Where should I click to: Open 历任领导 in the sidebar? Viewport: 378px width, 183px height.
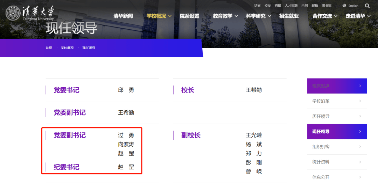tap(337, 116)
